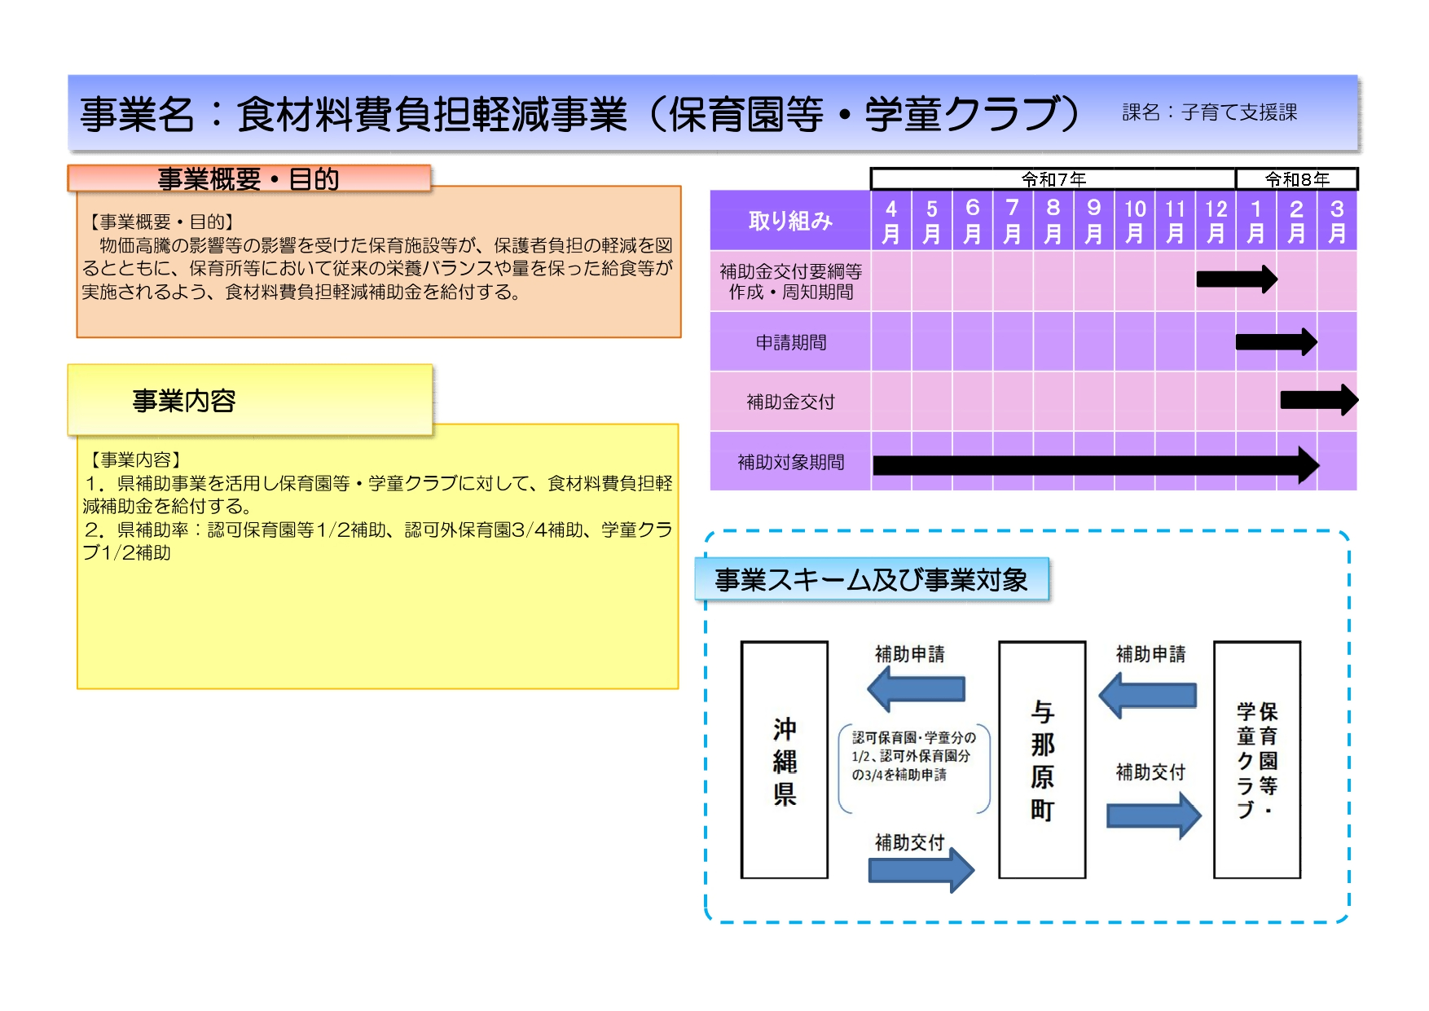Click the black arrow in the 周知期間 row

1235,279
